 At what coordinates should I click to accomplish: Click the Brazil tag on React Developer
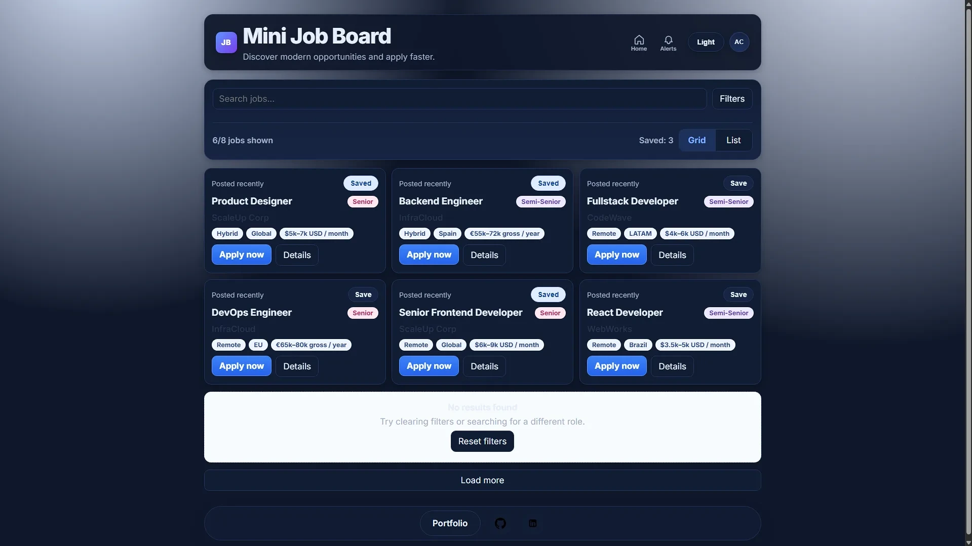pos(638,345)
